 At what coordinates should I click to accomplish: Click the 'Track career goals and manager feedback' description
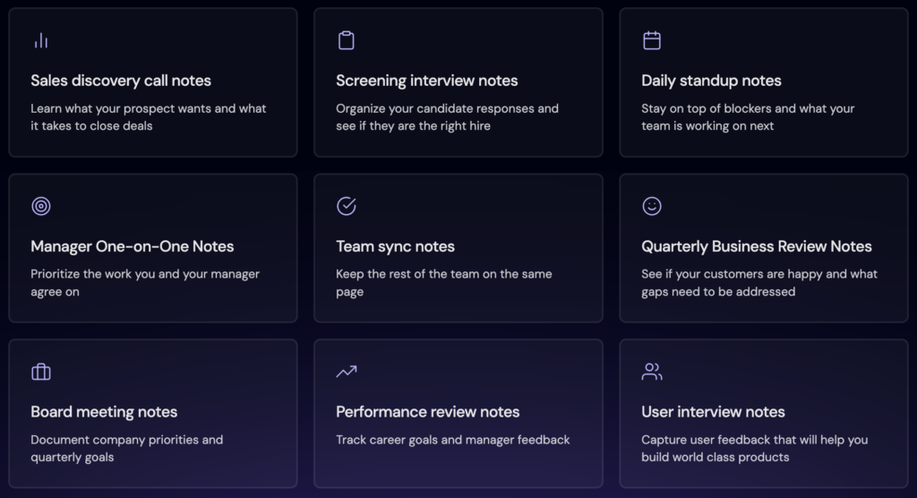(452, 440)
